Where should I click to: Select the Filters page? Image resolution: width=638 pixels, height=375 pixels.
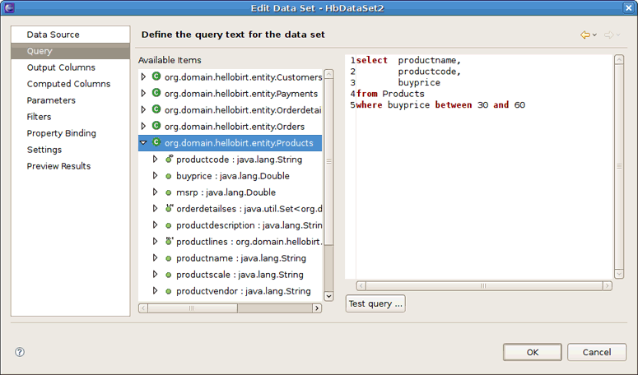39,117
